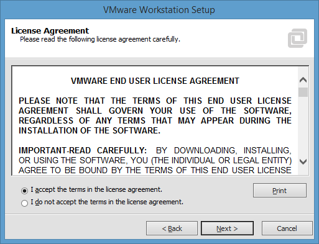The image size is (319, 244).
Task: Click the Print button
Action: click(x=280, y=191)
